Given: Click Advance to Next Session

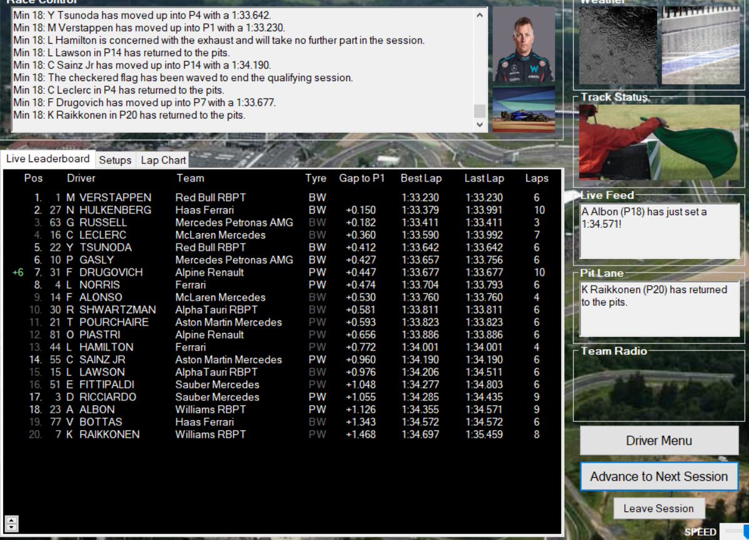Looking at the screenshot, I should pos(659,476).
